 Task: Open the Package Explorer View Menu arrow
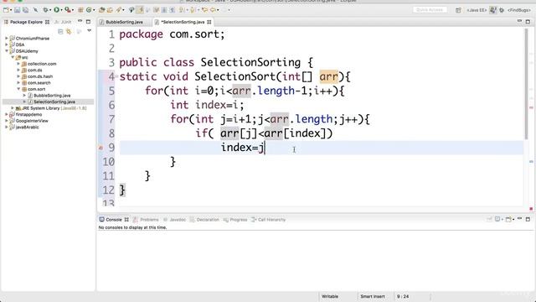(90, 31)
